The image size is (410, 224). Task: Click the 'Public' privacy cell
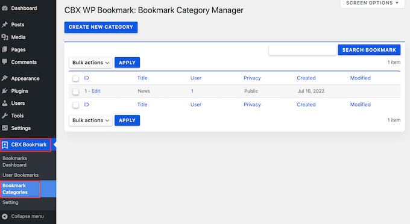[x=251, y=91]
